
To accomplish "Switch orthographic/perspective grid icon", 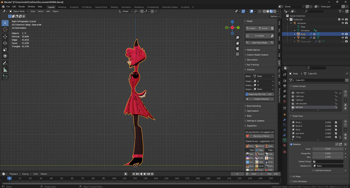I will click(x=238, y=54).
